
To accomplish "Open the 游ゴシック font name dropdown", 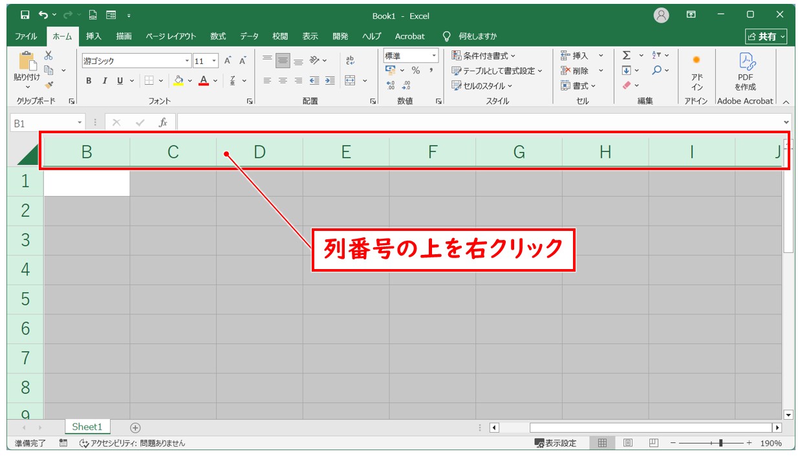I will [x=188, y=61].
